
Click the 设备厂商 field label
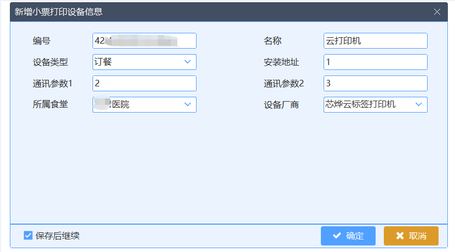coord(281,104)
